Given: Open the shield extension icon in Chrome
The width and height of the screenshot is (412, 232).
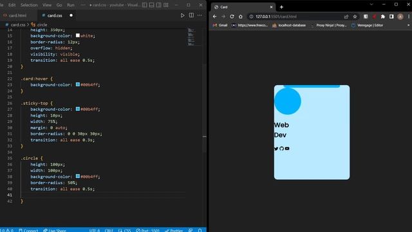Looking at the screenshot, I should [366, 16].
